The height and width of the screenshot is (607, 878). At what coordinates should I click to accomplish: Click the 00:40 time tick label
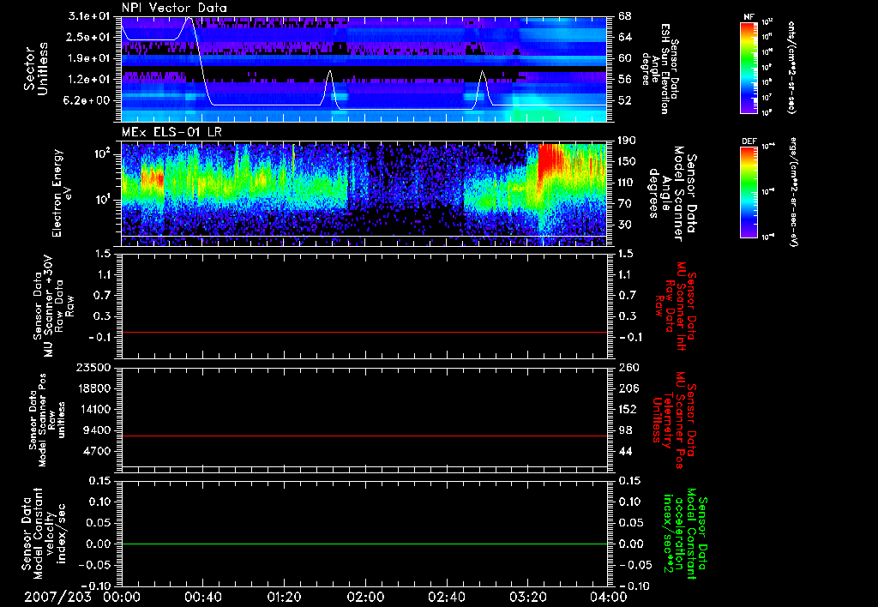click(202, 598)
